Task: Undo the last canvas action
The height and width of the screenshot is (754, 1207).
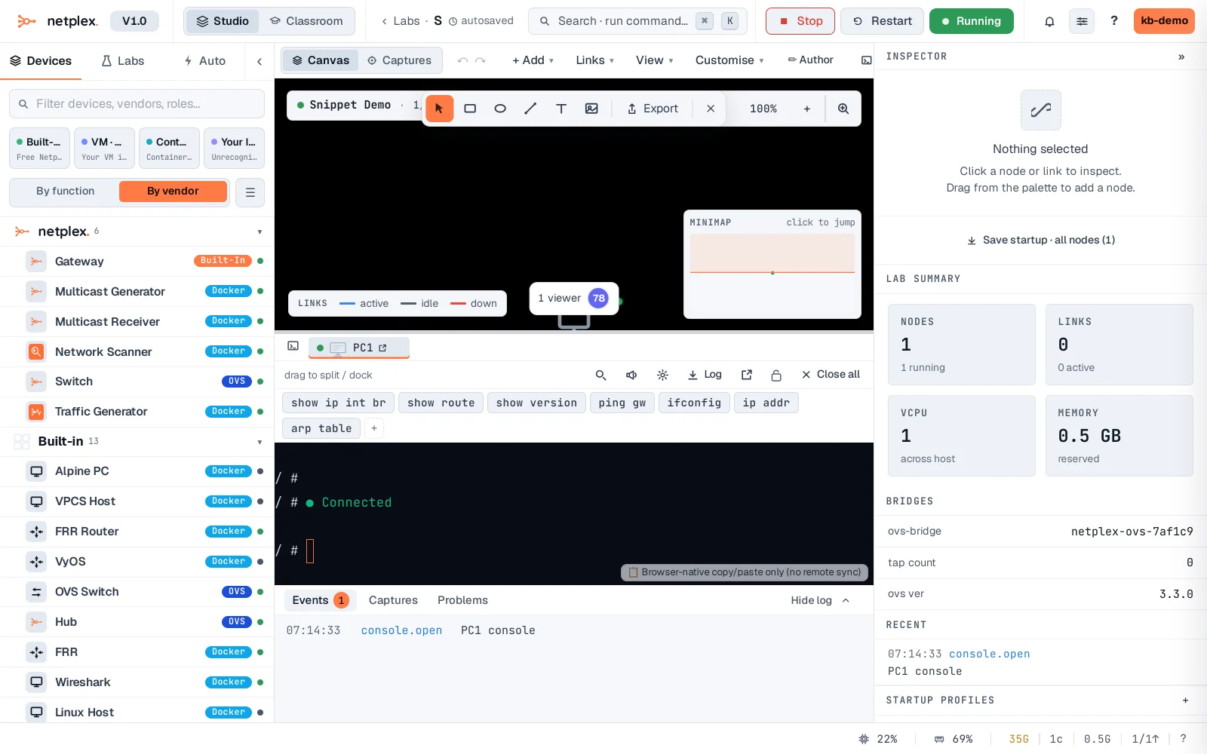Action: point(462,60)
